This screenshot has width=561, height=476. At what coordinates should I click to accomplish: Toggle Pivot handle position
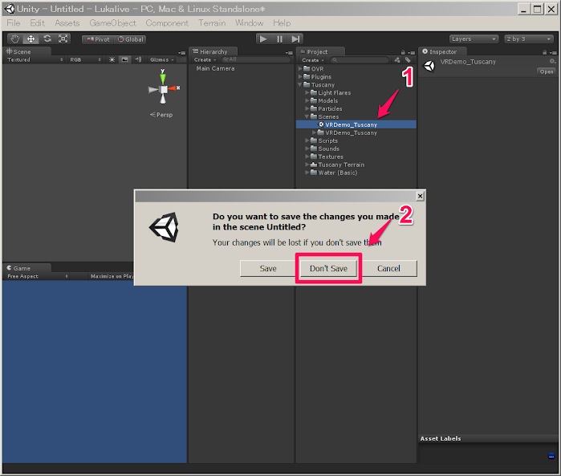[x=98, y=39]
